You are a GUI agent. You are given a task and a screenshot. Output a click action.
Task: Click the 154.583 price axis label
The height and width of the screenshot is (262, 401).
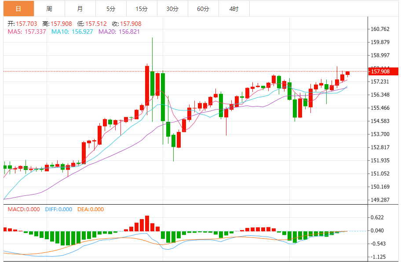(x=380, y=121)
